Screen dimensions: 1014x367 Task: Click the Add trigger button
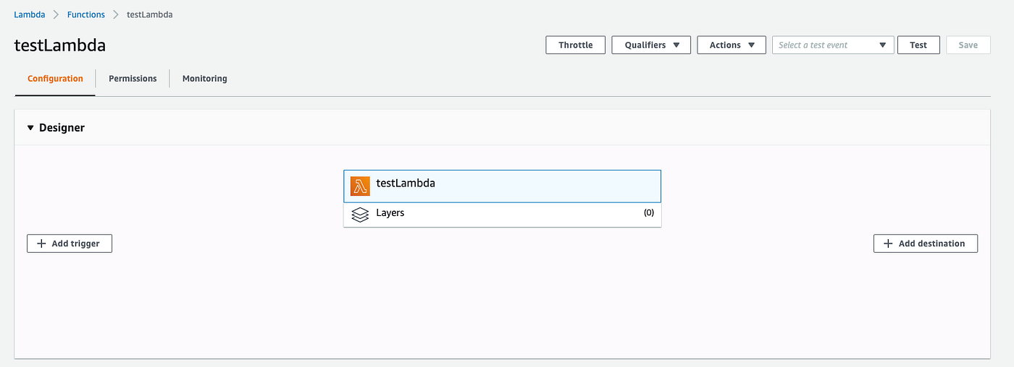click(x=70, y=243)
